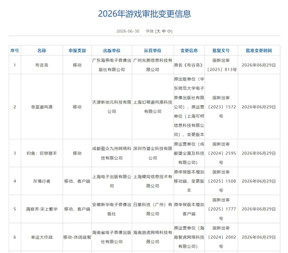Click approval number 国新出审〔2025〕1508号
Screen dimensions: 288x253
(222, 181)
